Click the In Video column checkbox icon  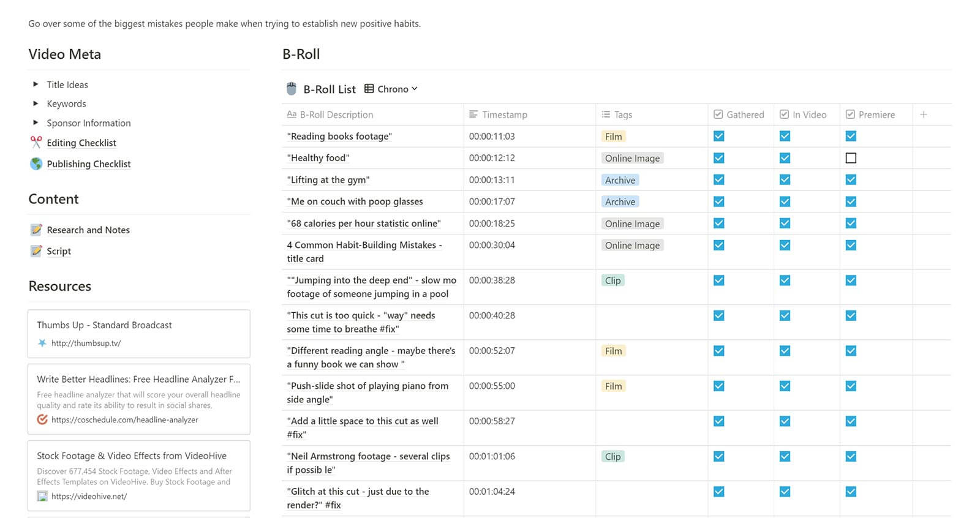click(x=784, y=114)
